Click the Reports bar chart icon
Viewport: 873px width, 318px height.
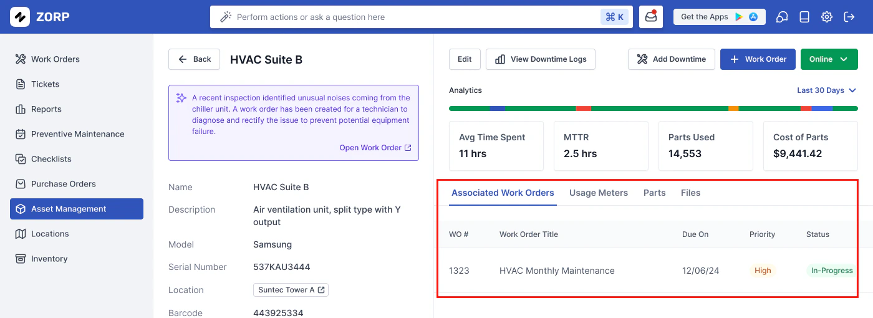click(x=21, y=109)
